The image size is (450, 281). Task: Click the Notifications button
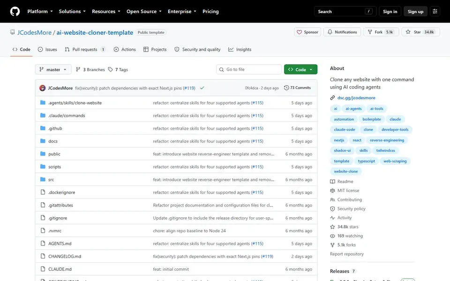pyautogui.click(x=342, y=32)
